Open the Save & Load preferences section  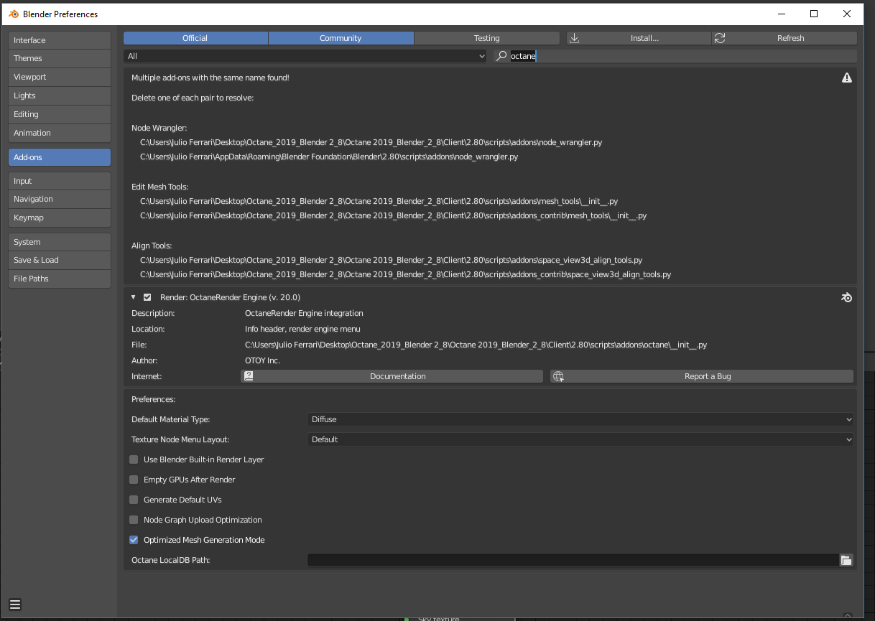(60, 260)
